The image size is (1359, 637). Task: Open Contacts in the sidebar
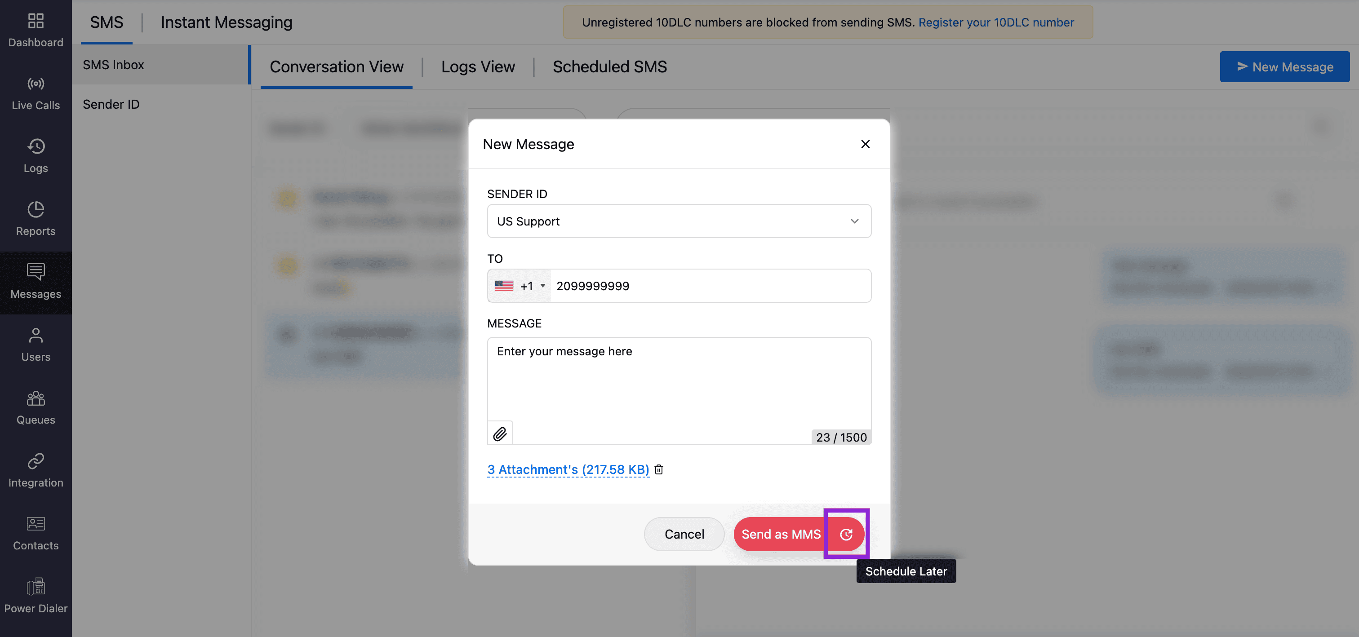[x=36, y=533]
